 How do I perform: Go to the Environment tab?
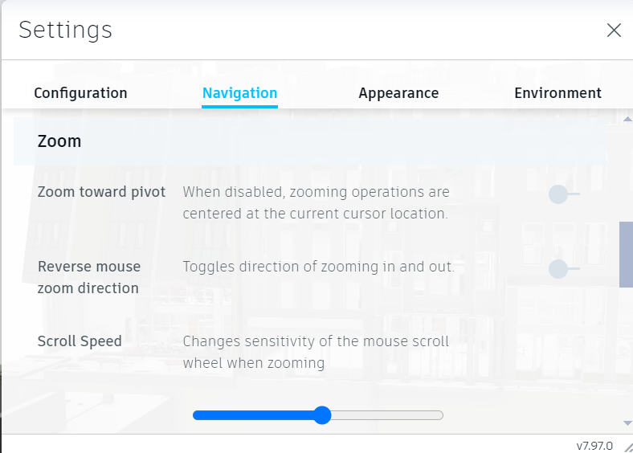coord(557,93)
